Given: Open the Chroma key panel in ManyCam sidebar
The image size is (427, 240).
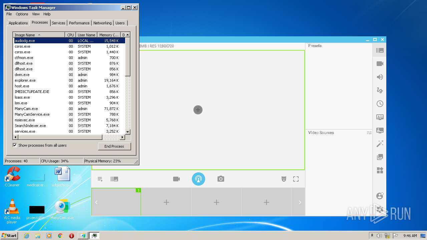Looking at the screenshot, I should coord(380,117).
